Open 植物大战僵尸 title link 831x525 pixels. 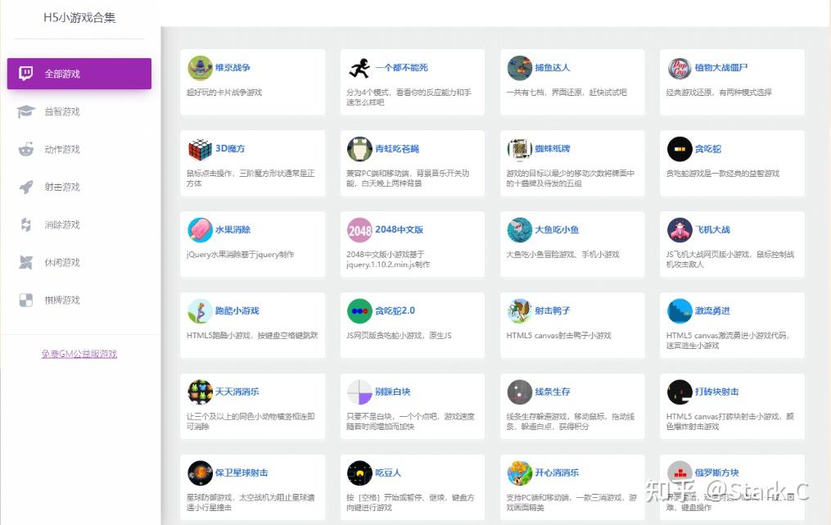pyautogui.click(x=721, y=67)
